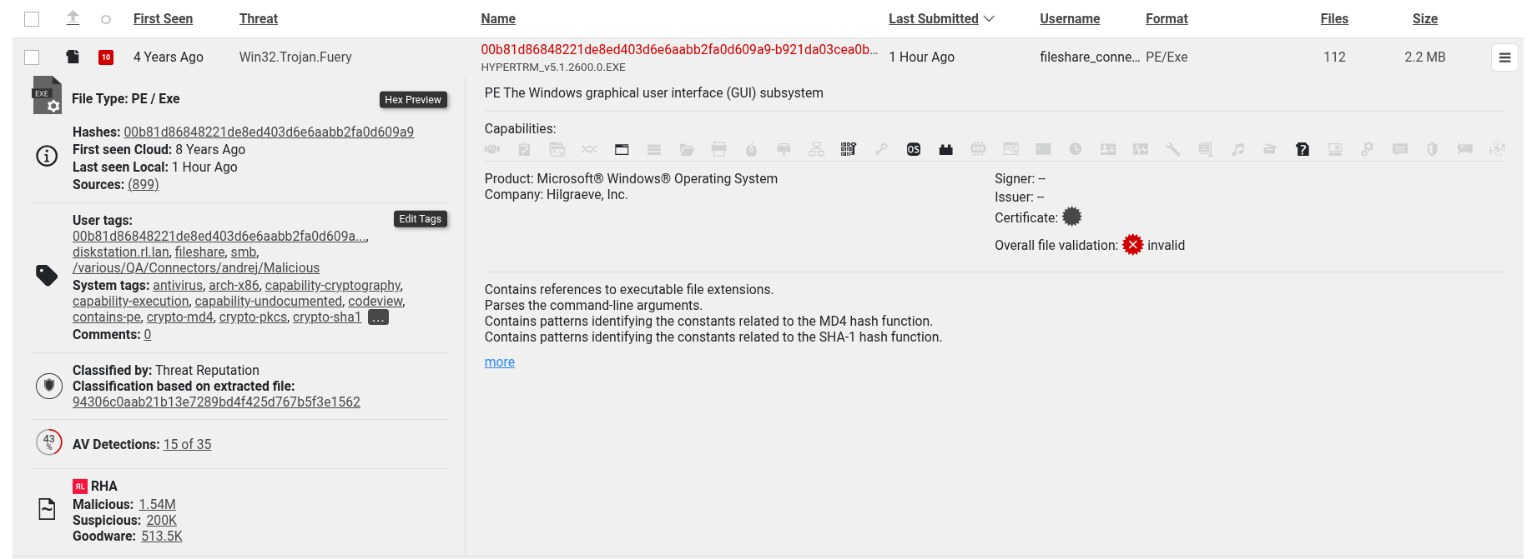The width and height of the screenshot is (1532, 559).
Task: Click the clipboard capability icon
Action: point(524,149)
